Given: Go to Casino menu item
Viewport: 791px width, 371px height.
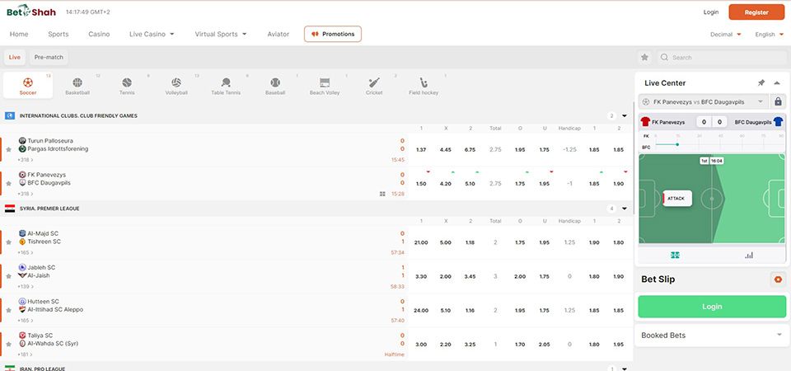Looking at the screenshot, I should click(99, 35).
